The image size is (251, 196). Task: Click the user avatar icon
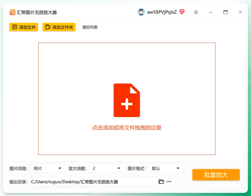(x=141, y=12)
